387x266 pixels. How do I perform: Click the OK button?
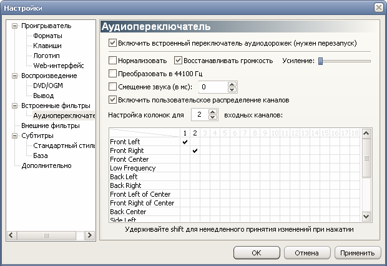pos(257,253)
